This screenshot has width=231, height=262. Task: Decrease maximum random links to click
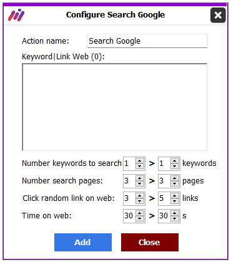point(175,201)
